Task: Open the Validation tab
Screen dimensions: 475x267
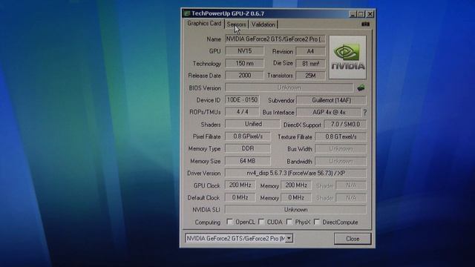Action: coord(263,24)
